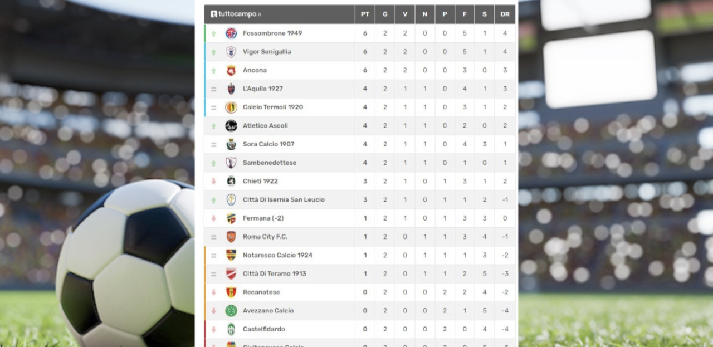Click the DR column header
Image resolution: width=713 pixels, height=347 pixels.
[505, 14]
